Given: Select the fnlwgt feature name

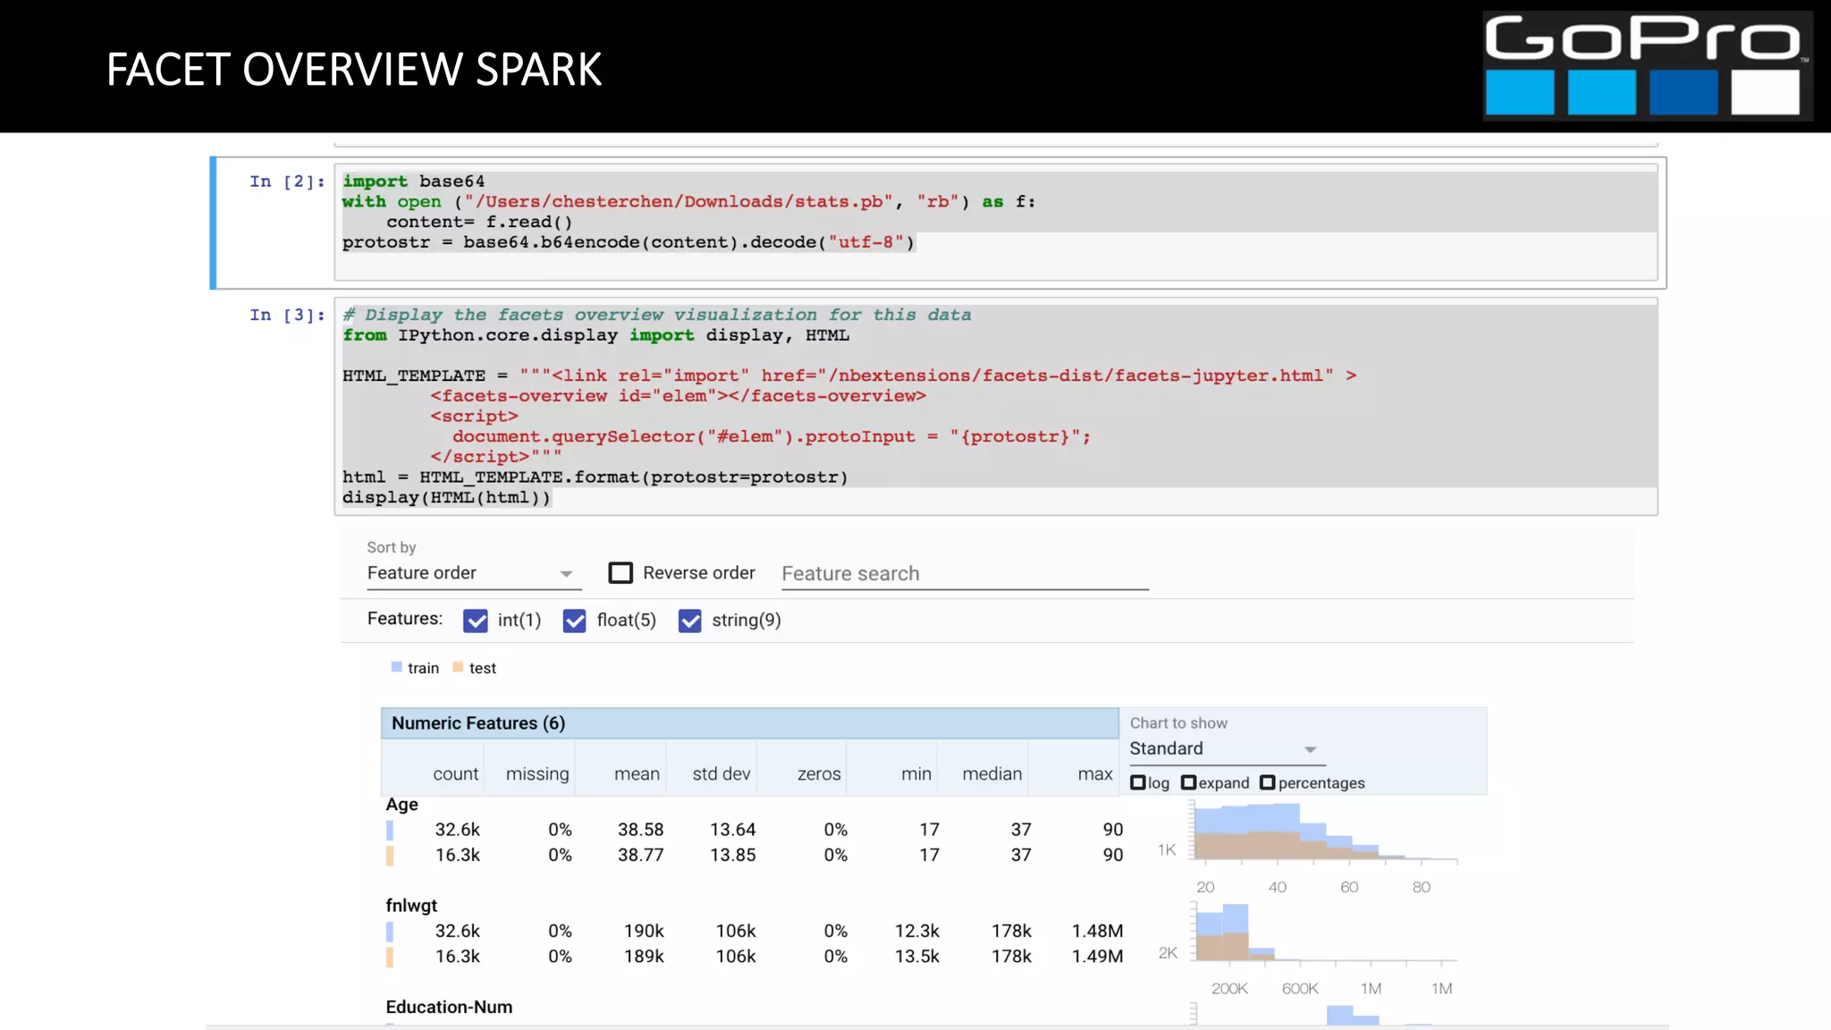Looking at the screenshot, I should pyautogui.click(x=411, y=906).
